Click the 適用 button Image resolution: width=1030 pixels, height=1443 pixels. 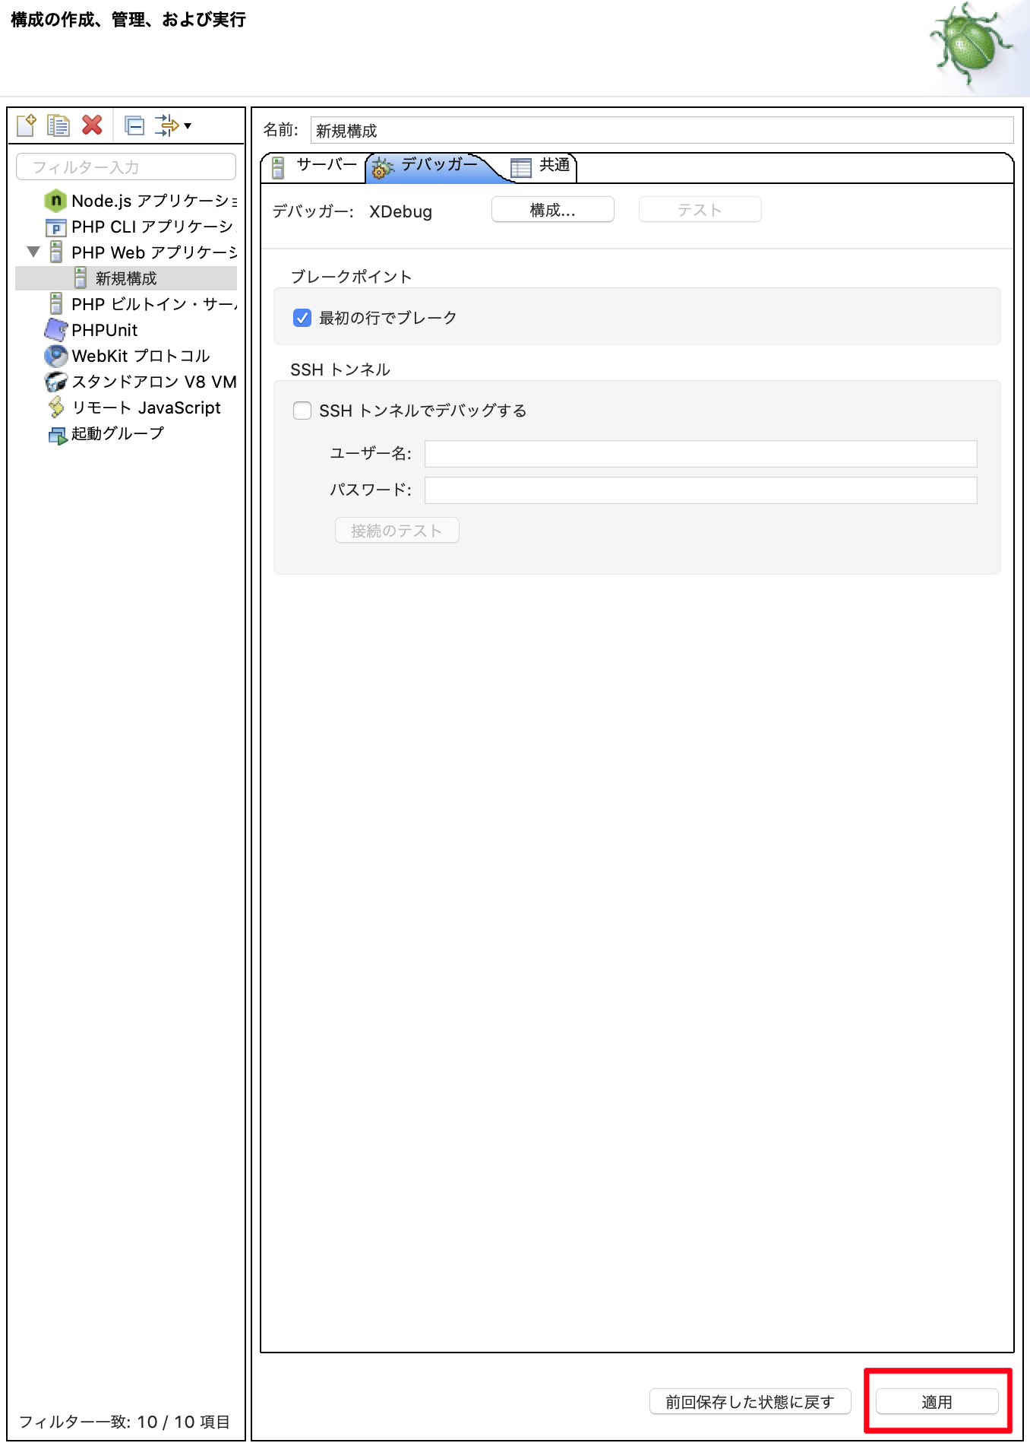(937, 1402)
